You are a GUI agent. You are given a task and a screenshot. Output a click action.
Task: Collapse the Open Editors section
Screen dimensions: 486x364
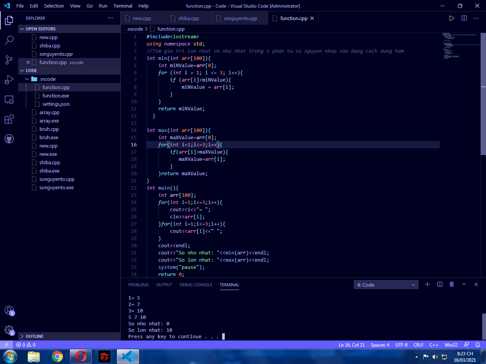[x=22, y=29]
